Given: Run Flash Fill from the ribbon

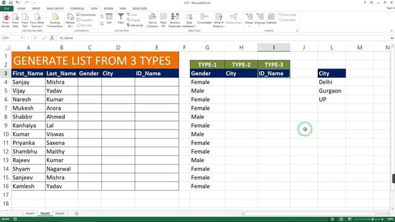Looking at the screenshot, I should [x=163, y=20].
